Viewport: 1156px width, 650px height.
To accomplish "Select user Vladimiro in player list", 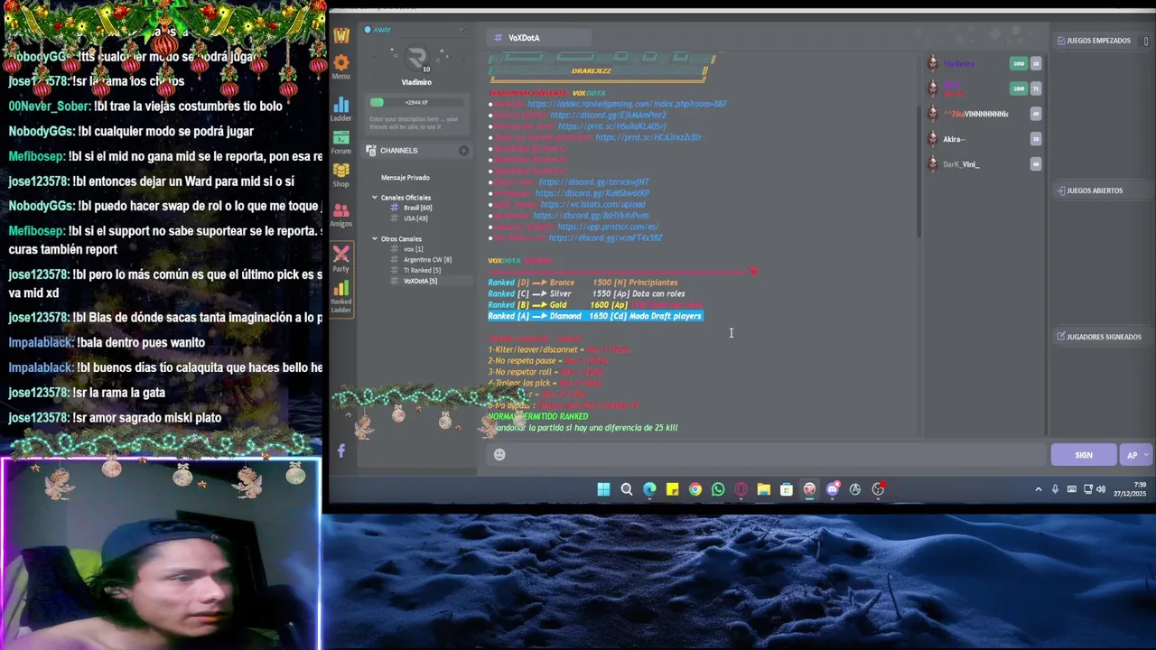I will point(958,64).
